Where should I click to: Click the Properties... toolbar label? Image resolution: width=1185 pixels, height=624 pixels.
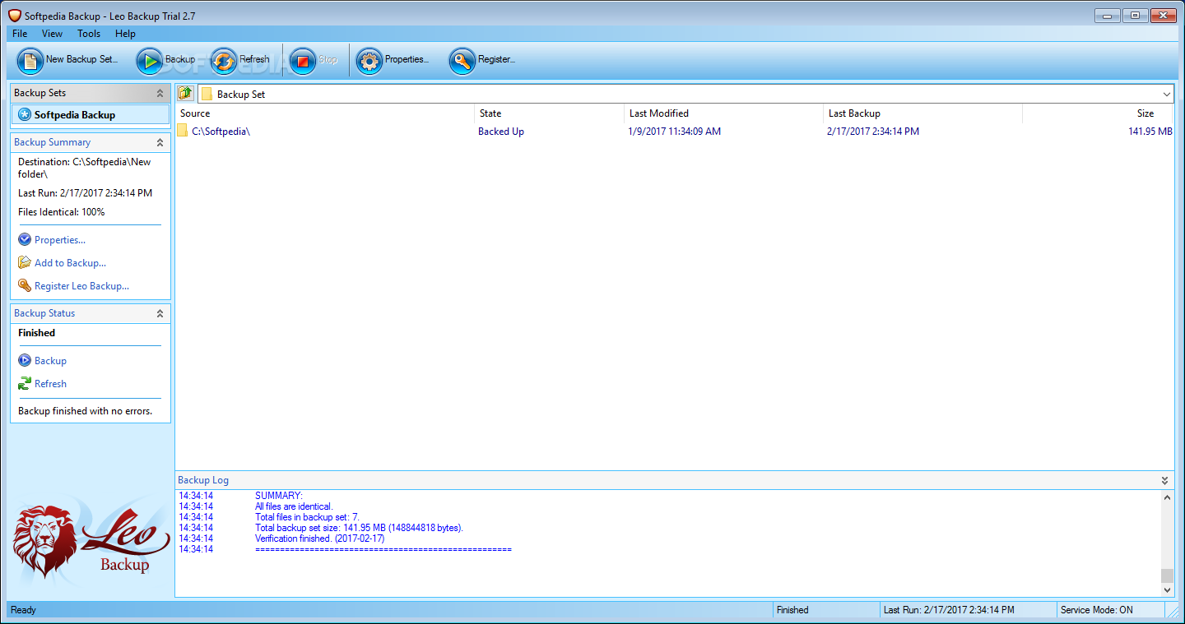pyautogui.click(x=407, y=59)
